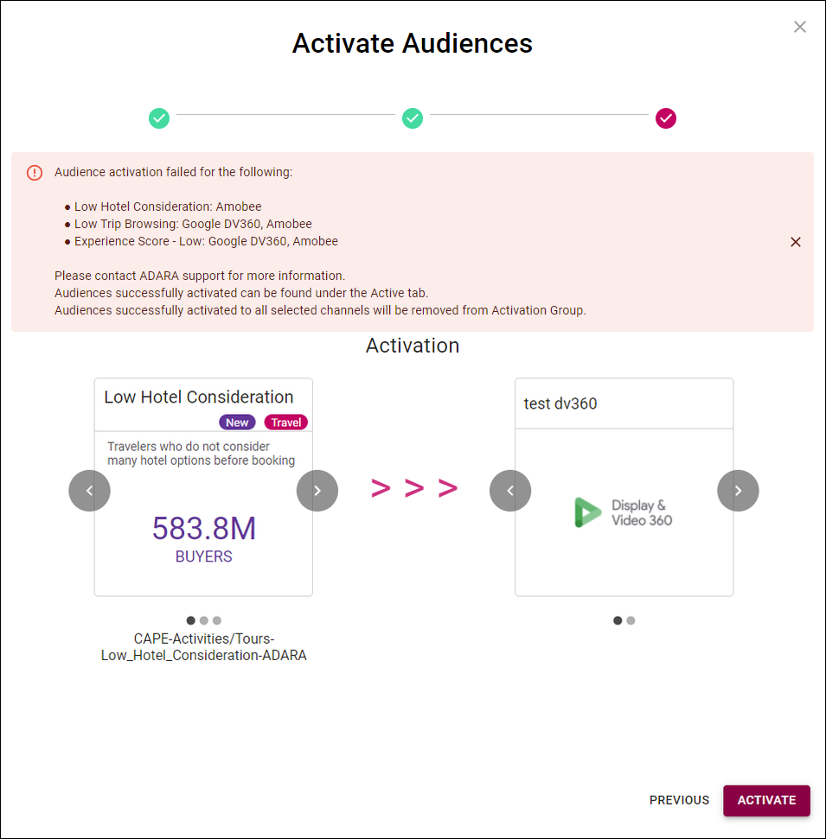Show next channel card
This screenshot has width=826, height=839.
tap(738, 491)
